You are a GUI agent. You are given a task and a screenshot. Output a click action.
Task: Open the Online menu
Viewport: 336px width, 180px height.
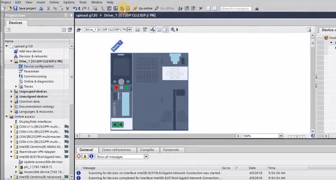pyautogui.click(x=54, y=2)
